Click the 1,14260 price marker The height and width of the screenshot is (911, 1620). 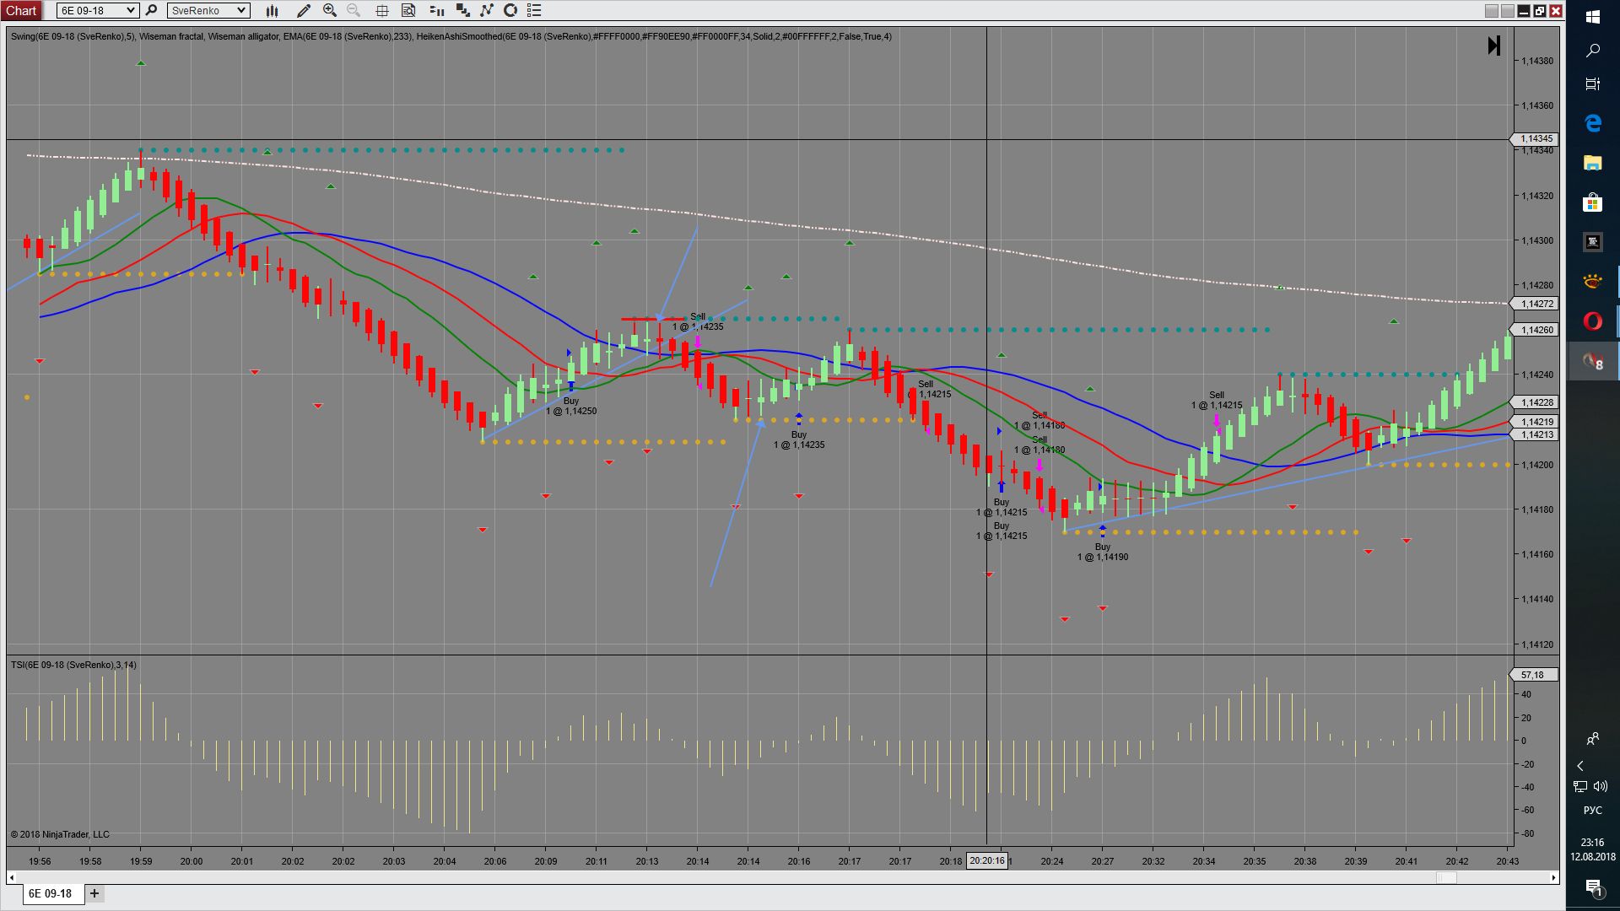point(1536,330)
